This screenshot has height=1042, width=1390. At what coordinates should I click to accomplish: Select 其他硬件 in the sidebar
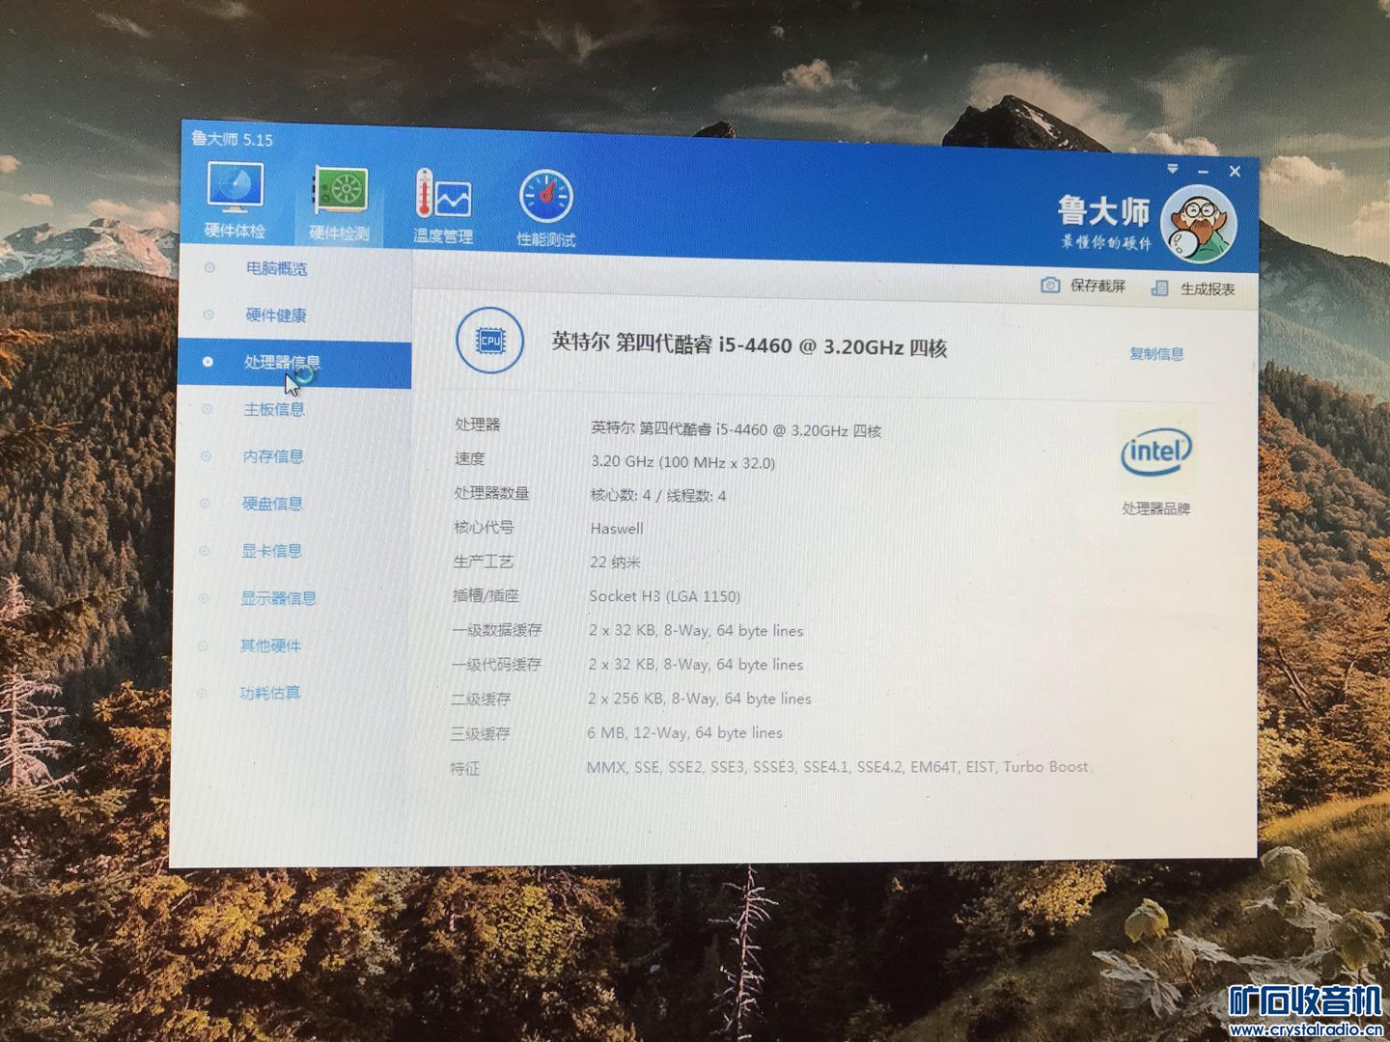tap(270, 645)
